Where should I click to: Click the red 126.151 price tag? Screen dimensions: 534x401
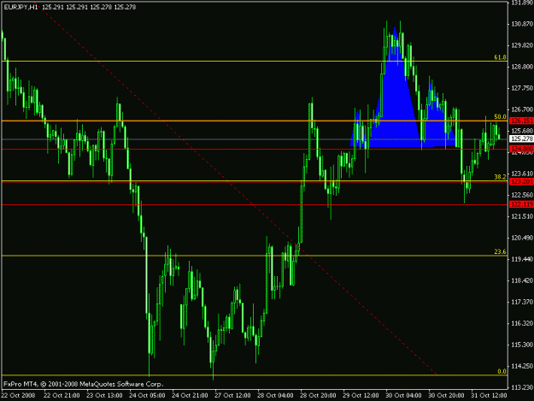point(521,121)
